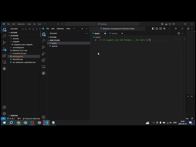Open Accounts menu in the allinone window

pos(4,107)
